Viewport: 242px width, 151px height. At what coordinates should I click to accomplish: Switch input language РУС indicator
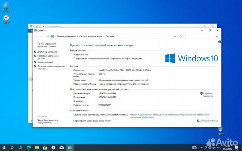pos(219,148)
